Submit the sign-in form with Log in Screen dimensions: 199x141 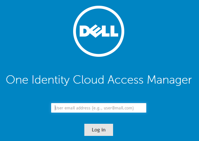point(99,130)
